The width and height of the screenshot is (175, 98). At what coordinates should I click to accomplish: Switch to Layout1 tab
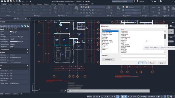tap(8, 94)
